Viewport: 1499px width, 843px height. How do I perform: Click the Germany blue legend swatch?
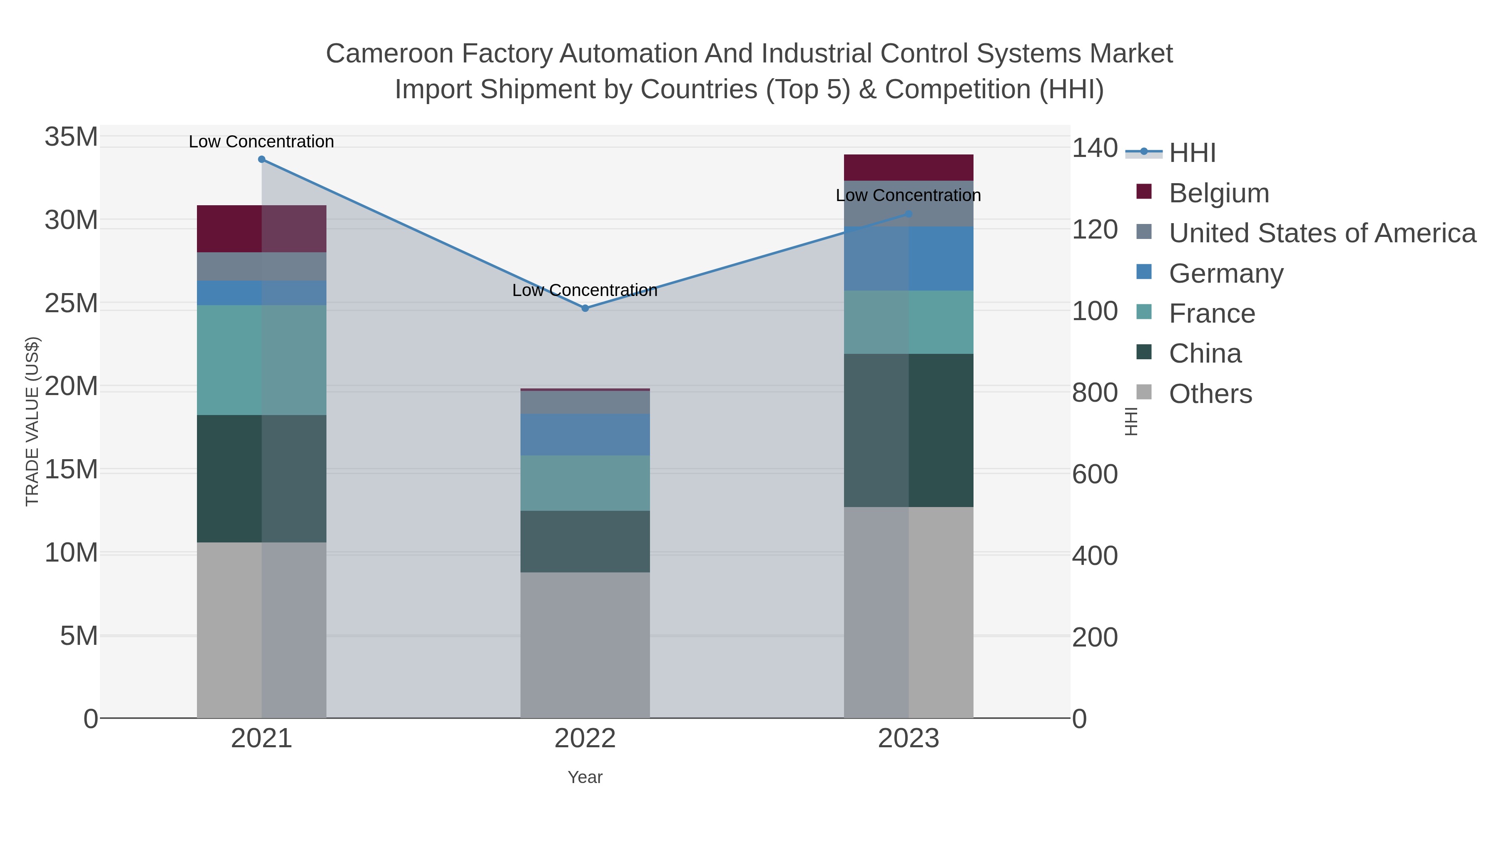(1144, 272)
